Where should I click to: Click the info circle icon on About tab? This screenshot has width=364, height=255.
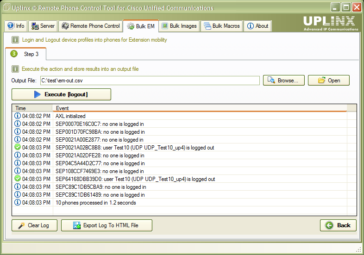(x=250, y=26)
